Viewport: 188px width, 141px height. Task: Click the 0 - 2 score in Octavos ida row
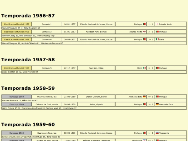(151, 97)
